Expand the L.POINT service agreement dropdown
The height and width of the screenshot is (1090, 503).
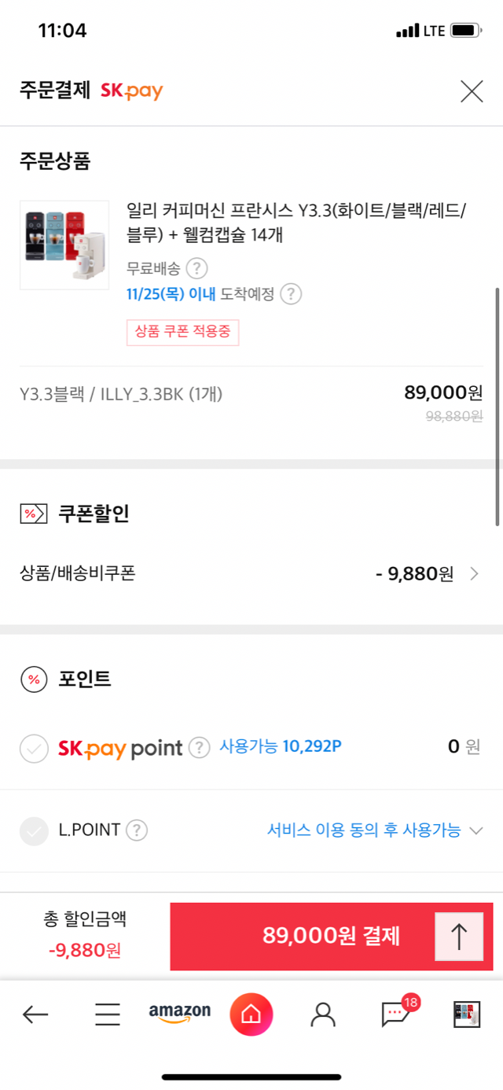coord(475,830)
